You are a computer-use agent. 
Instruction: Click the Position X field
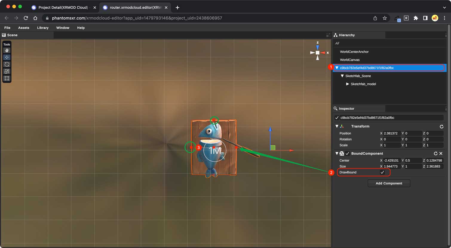pyautogui.click(x=392, y=133)
